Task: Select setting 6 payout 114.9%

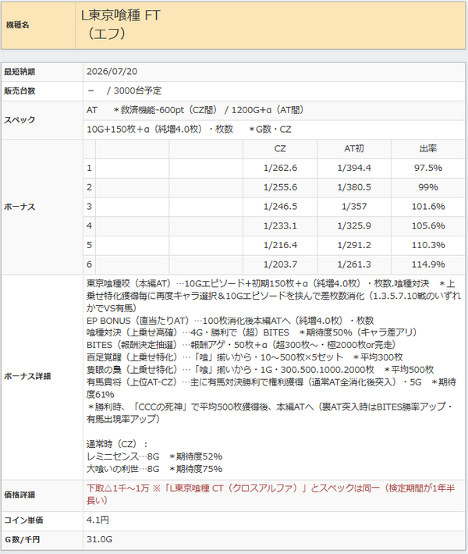Action: pyautogui.click(x=427, y=265)
